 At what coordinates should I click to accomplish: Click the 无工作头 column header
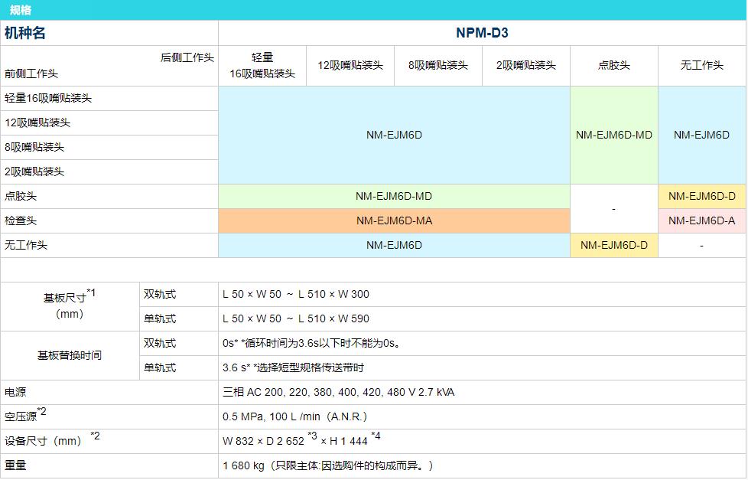[x=701, y=65]
